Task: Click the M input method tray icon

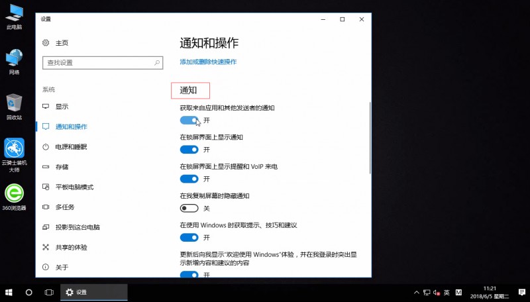Action: pos(458,293)
